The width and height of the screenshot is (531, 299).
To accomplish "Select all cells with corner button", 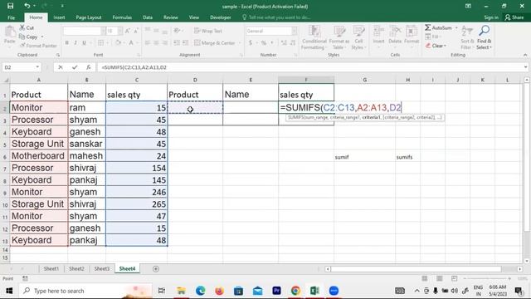I will pyautogui.click(x=5, y=80).
